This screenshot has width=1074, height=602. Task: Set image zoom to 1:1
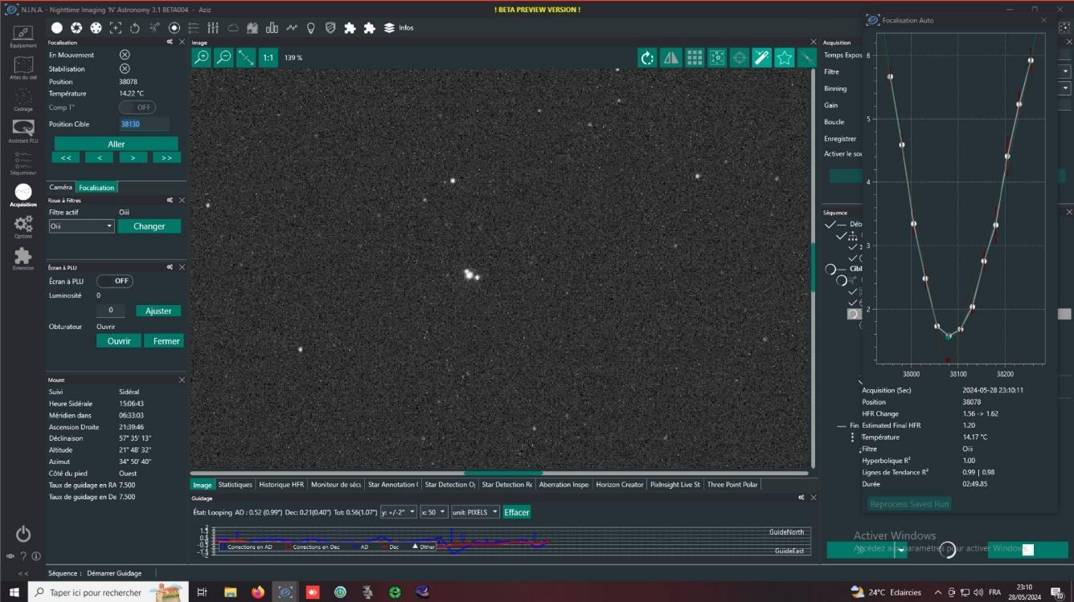point(268,58)
